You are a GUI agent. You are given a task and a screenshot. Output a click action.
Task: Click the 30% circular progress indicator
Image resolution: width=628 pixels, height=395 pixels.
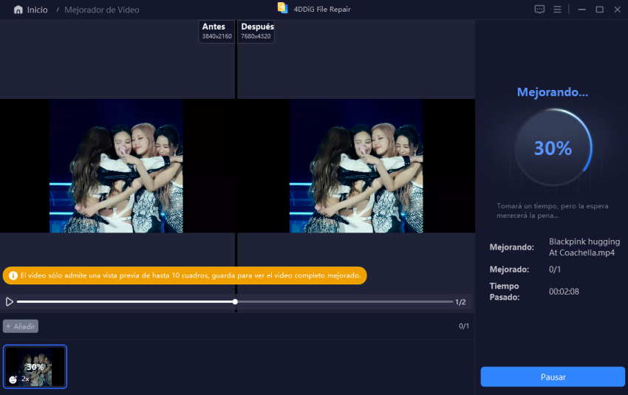(553, 148)
